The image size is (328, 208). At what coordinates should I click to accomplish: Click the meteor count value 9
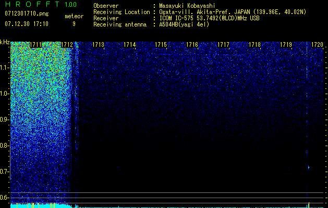tap(74, 24)
